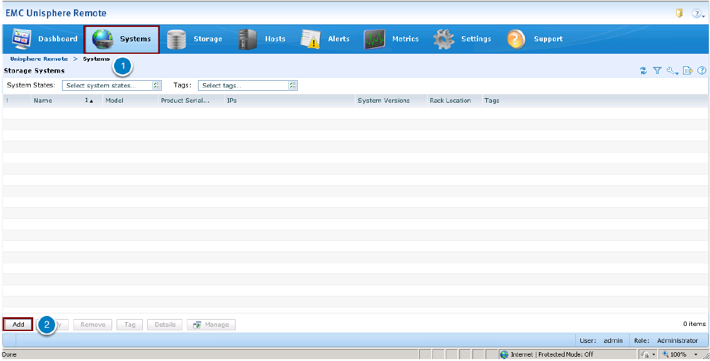Open the wrench customize dropdown
Screen dimensions: 710x361
coord(672,71)
